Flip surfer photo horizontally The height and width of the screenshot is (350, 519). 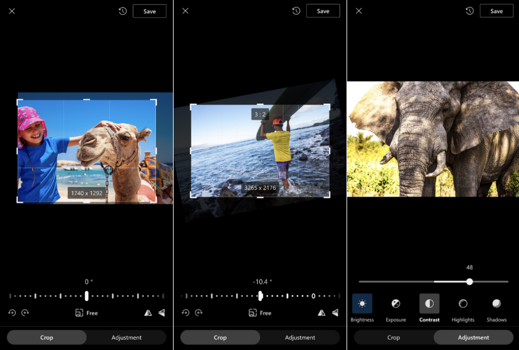point(322,313)
